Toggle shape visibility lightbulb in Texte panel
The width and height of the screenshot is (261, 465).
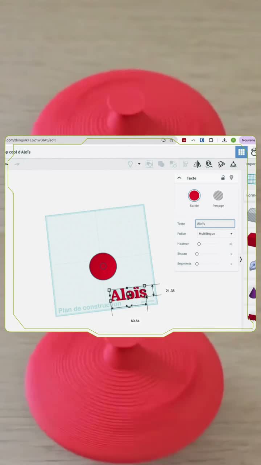click(231, 178)
